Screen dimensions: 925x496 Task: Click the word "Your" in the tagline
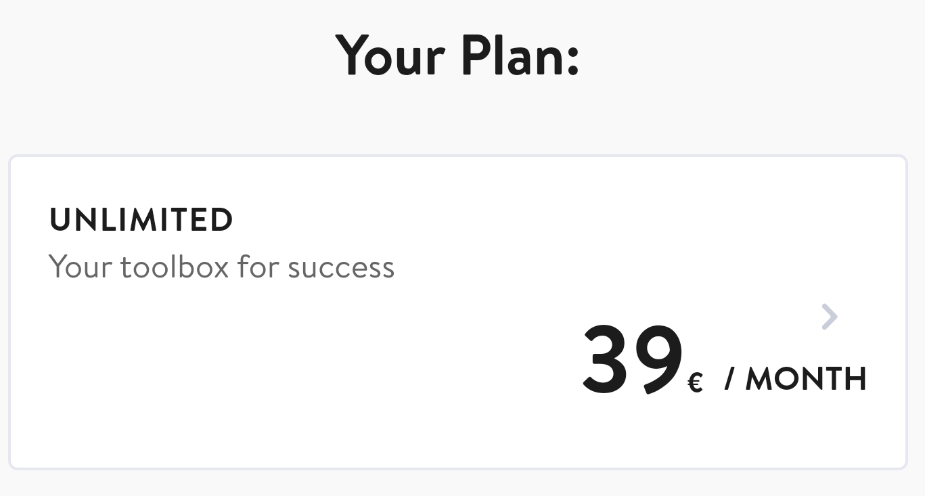tap(80, 267)
